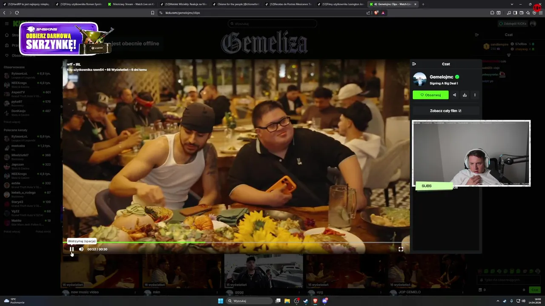Open DonKasjo channel in sidebar
The width and height of the screenshot is (545, 306).
27,113
